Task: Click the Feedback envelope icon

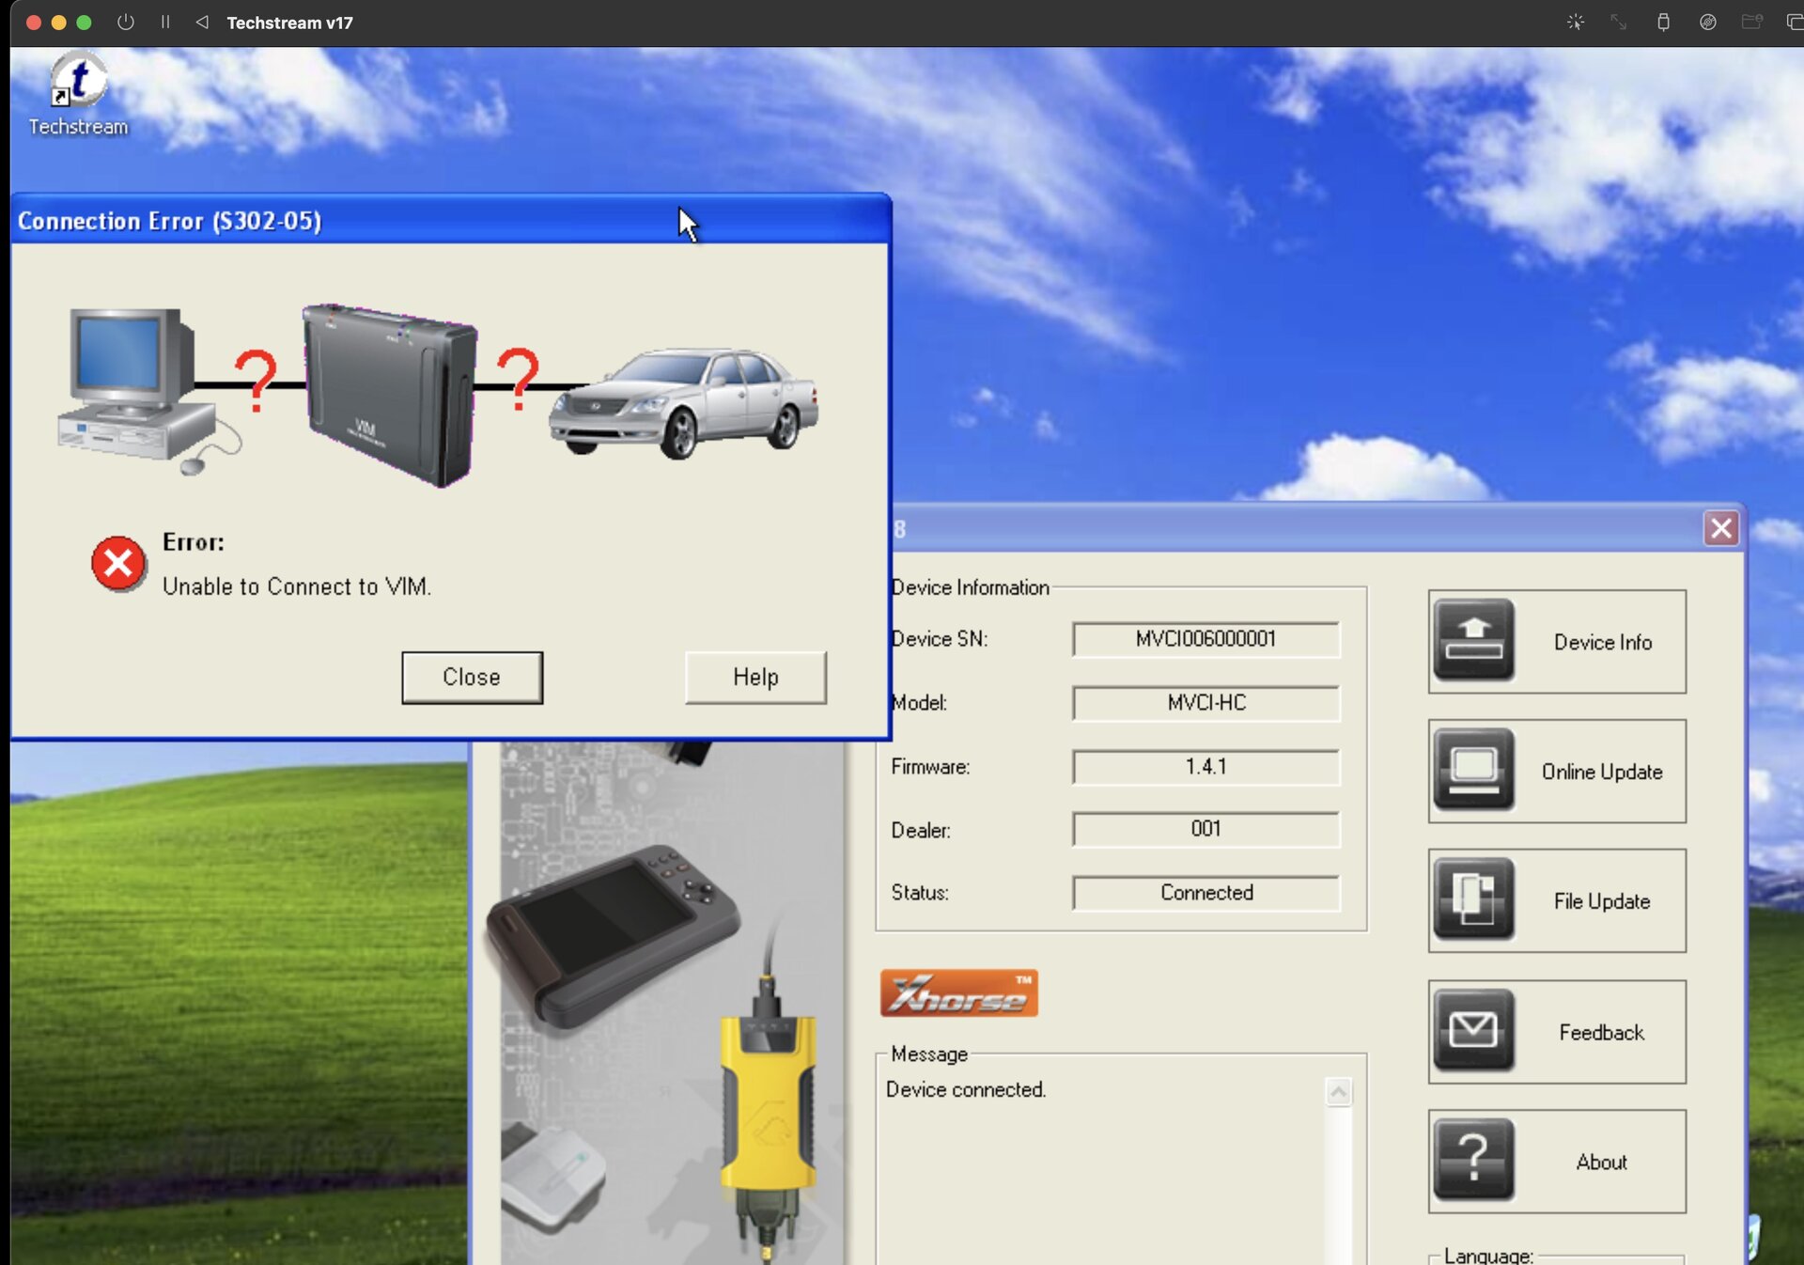Action: 1473,1030
